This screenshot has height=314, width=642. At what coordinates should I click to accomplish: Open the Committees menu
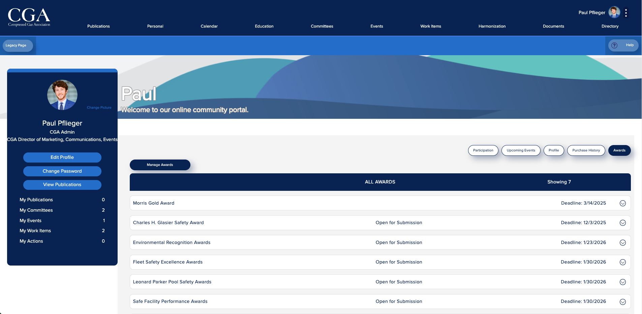pyautogui.click(x=322, y=26)
